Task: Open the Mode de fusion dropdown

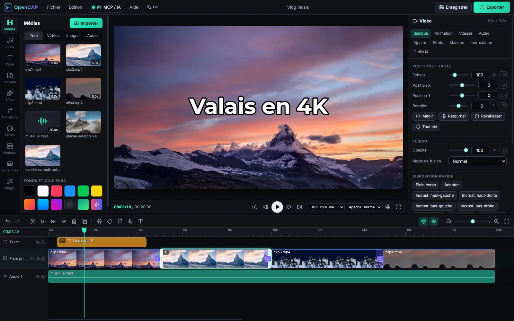Action: [477, 161]
